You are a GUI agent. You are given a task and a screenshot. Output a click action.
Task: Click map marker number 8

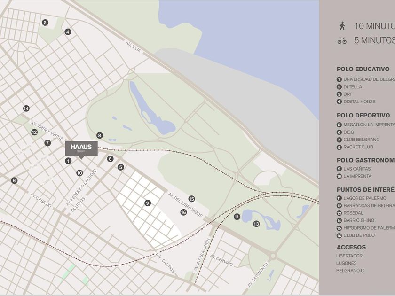click(100, 135)
